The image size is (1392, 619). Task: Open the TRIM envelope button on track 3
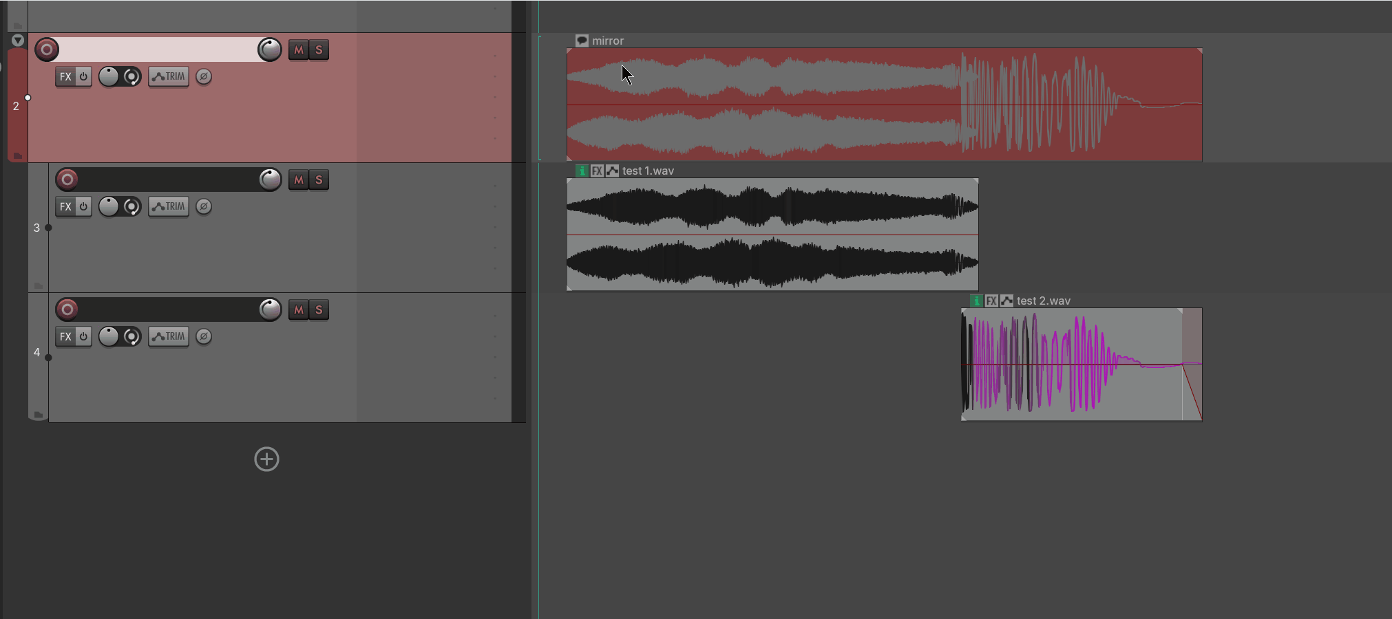(x=169, y=206)
